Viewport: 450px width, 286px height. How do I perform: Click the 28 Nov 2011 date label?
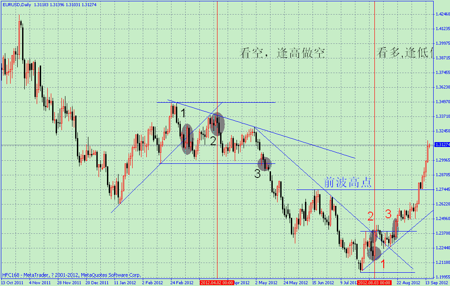pyautogui.click(x=69, y=282)
